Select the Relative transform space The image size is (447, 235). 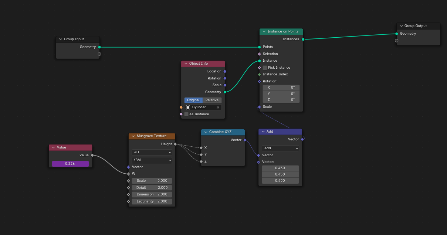(212, 100)
